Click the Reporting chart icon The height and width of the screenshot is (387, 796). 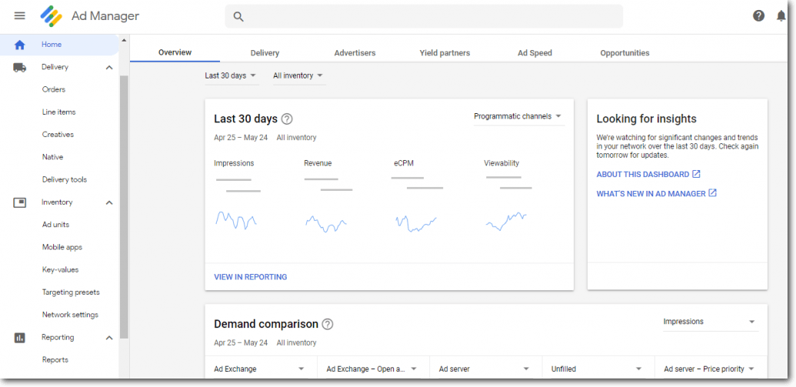(20, 338)
